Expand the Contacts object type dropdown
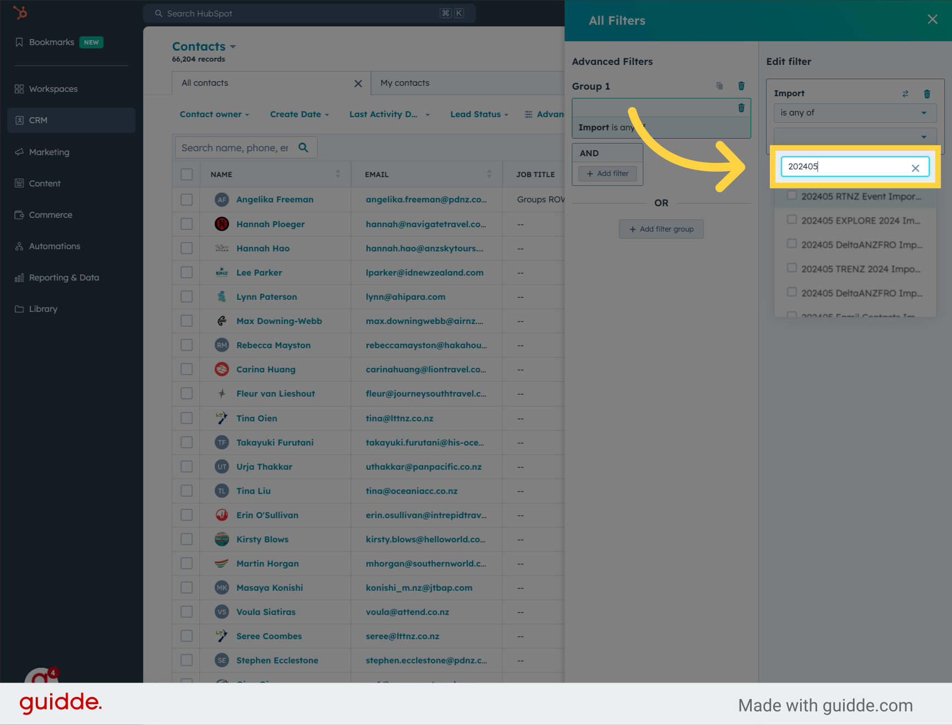 tap(233, 46)
